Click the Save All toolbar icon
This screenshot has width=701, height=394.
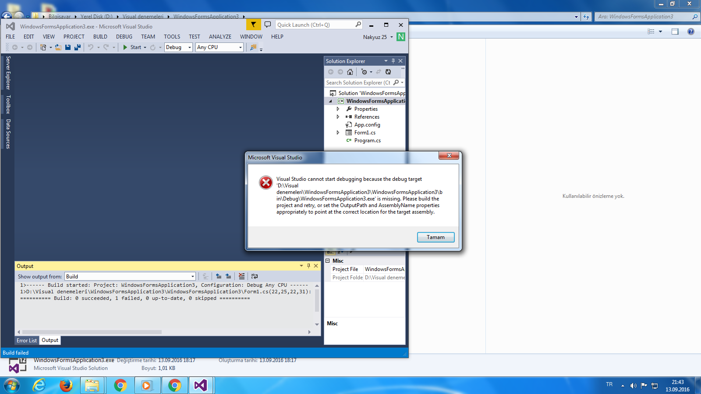(78, 47)
